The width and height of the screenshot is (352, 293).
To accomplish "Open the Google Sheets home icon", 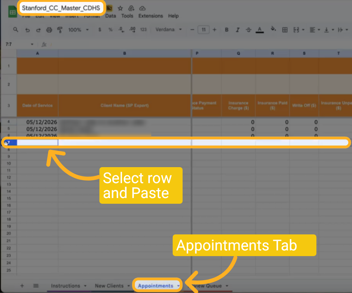I will click(12, 12).
